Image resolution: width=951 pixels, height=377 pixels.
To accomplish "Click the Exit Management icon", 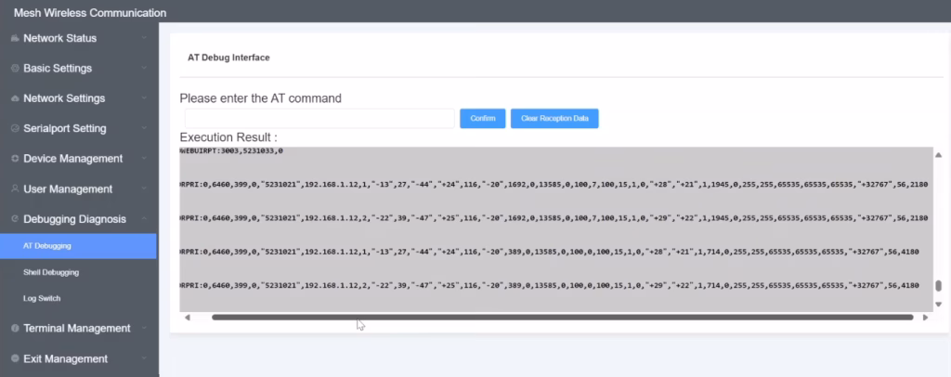I will coord(15,358).
